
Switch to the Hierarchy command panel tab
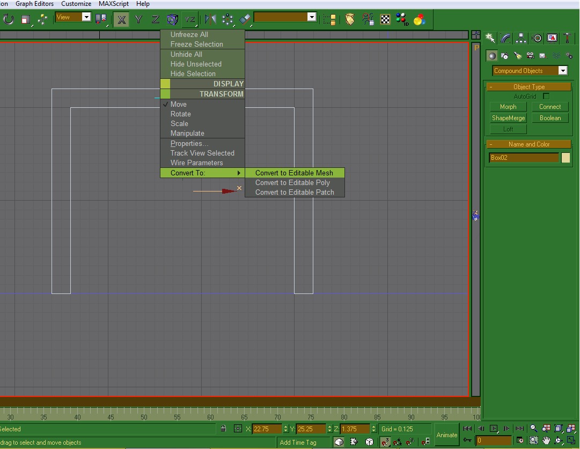[521, 38]
